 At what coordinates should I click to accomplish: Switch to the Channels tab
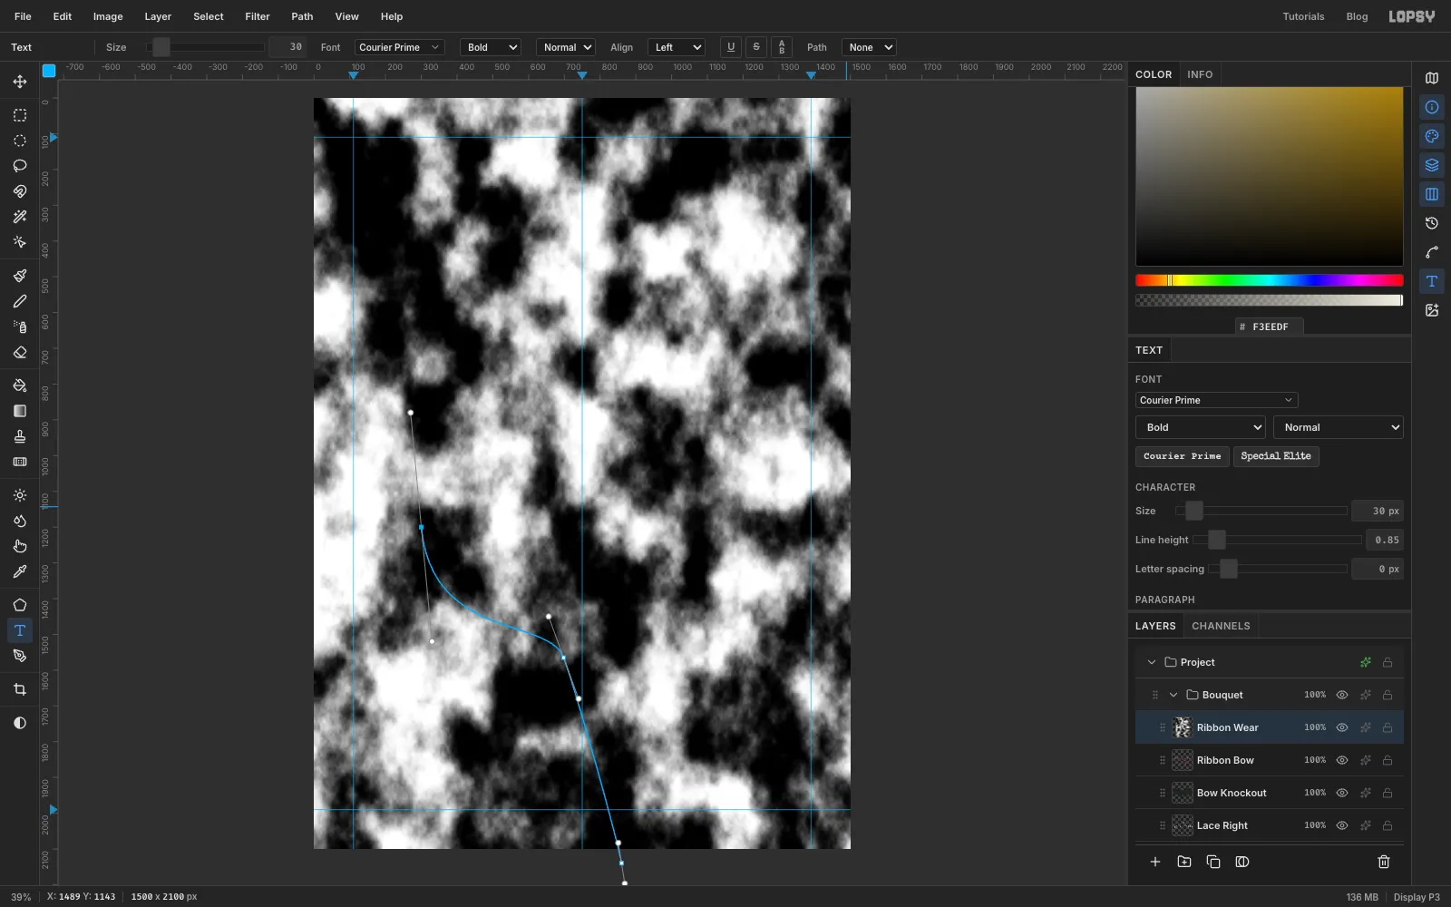coord(1221,626)
